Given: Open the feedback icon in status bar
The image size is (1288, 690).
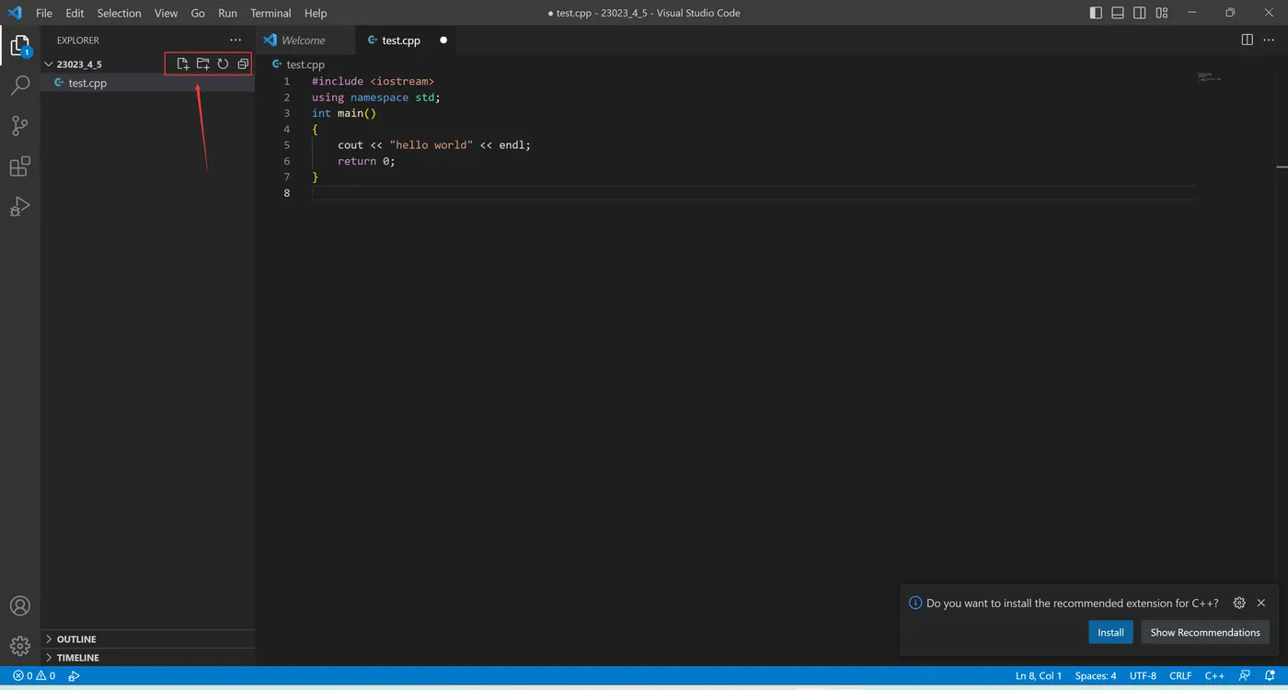Looking at the screenshot, I should pyautogui.click(x=1245, y=675).
